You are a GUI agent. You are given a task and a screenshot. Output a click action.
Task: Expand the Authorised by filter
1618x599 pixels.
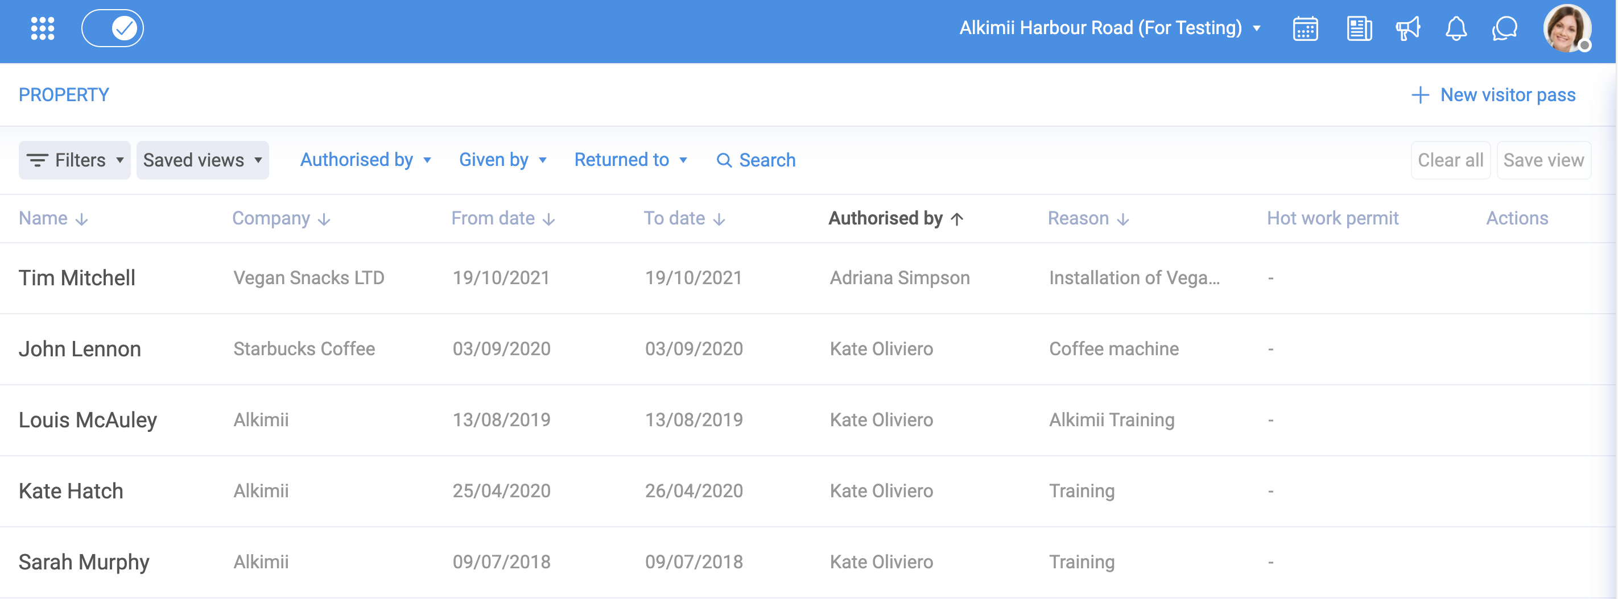tap(366, 160)
